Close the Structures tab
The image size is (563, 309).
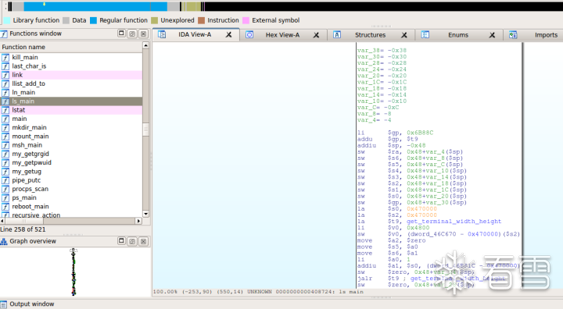pyautogui.click(x=404, y=35)
